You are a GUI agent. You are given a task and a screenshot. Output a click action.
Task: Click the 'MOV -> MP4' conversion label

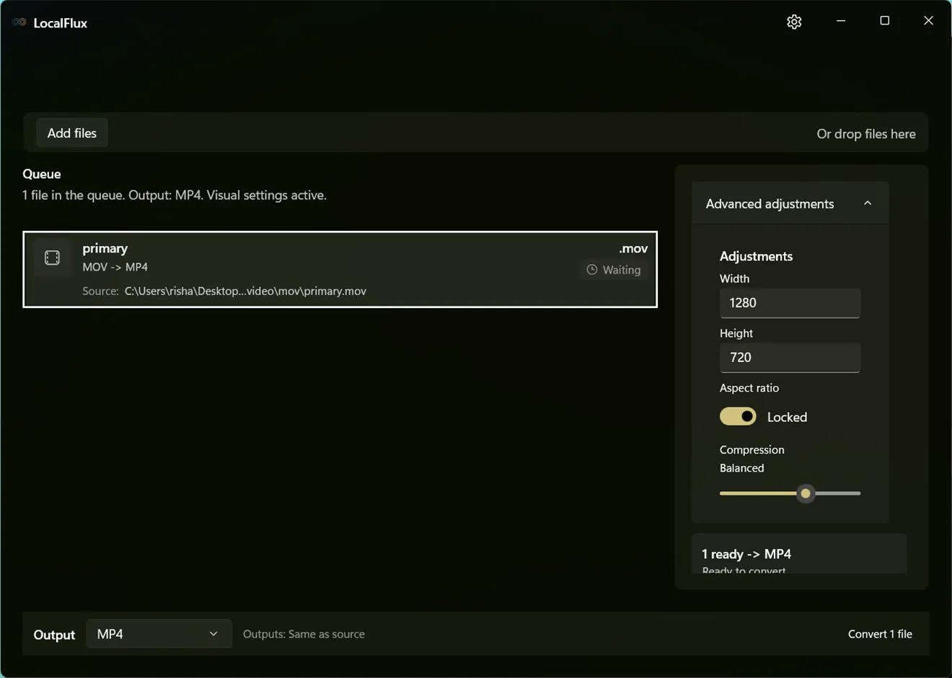115,267
